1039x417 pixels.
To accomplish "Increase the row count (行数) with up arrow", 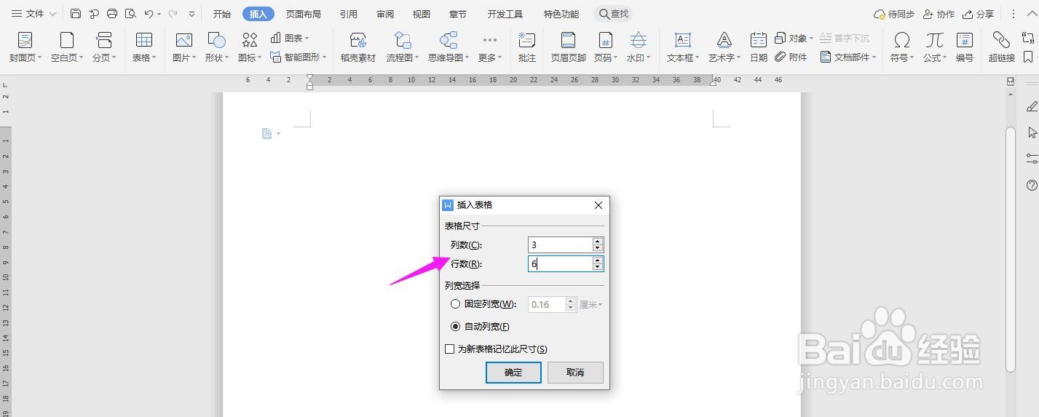I will point(598,260).
